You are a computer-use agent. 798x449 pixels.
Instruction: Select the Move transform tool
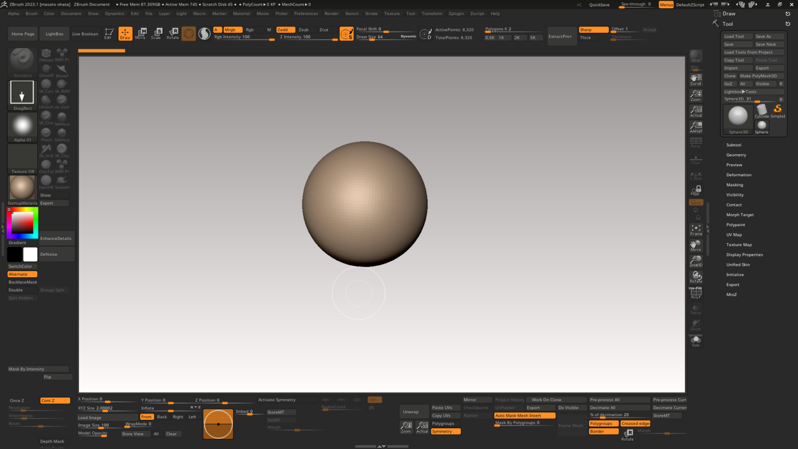coord(141,34)
